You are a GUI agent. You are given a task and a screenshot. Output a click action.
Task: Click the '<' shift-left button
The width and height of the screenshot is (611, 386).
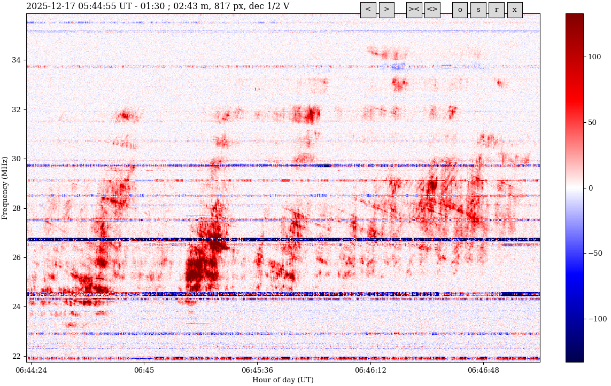click(368, 10)
